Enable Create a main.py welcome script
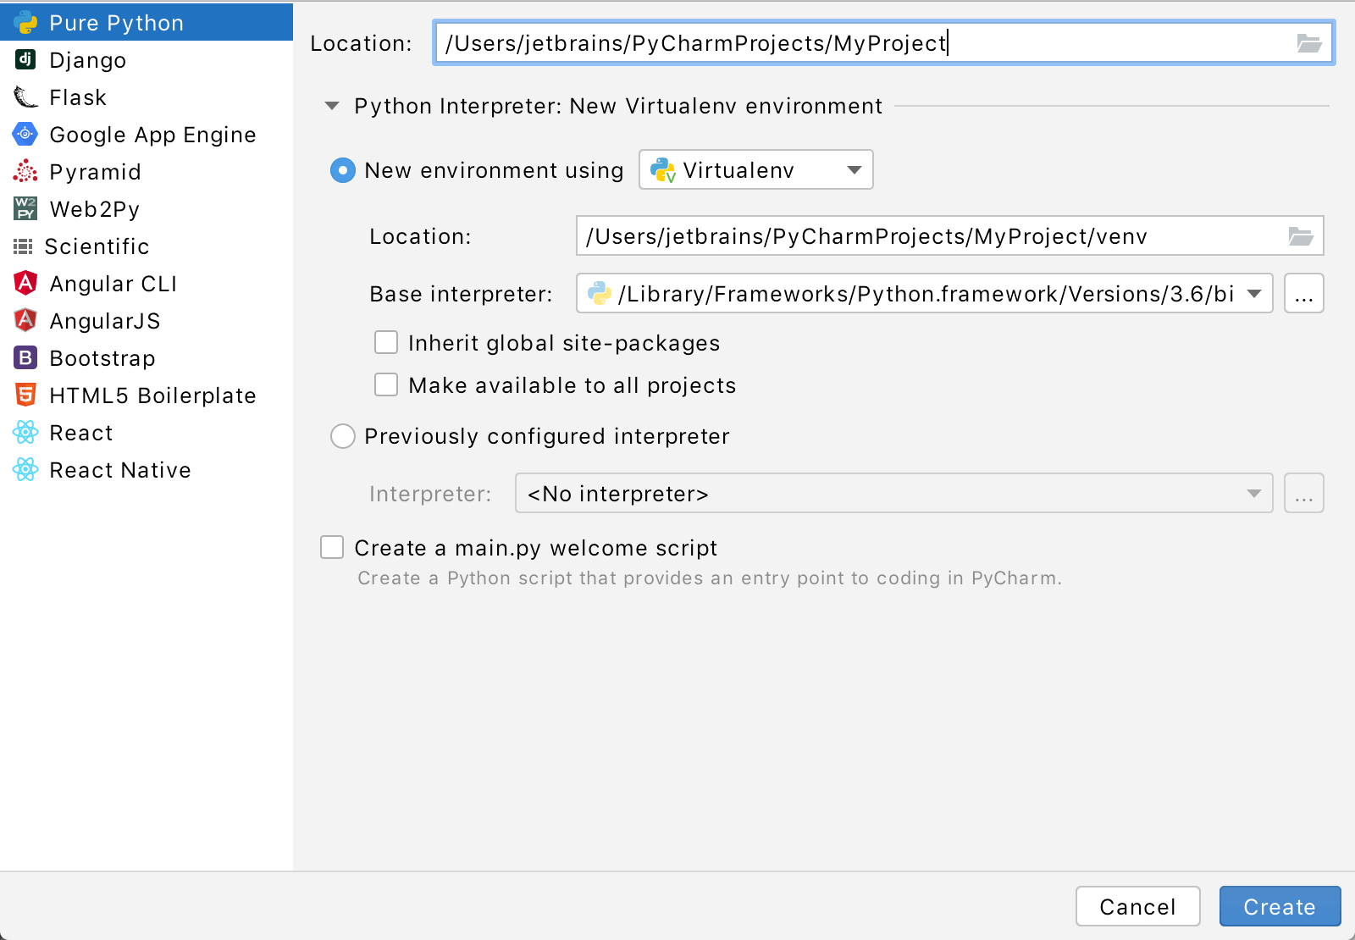This screenshot has height=940, width=1355. coord(331,547)
